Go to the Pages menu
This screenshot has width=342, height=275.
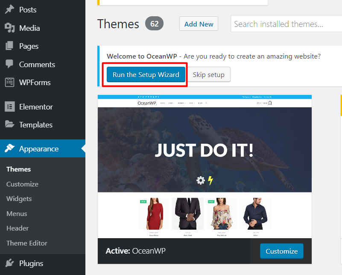point(43,46)
